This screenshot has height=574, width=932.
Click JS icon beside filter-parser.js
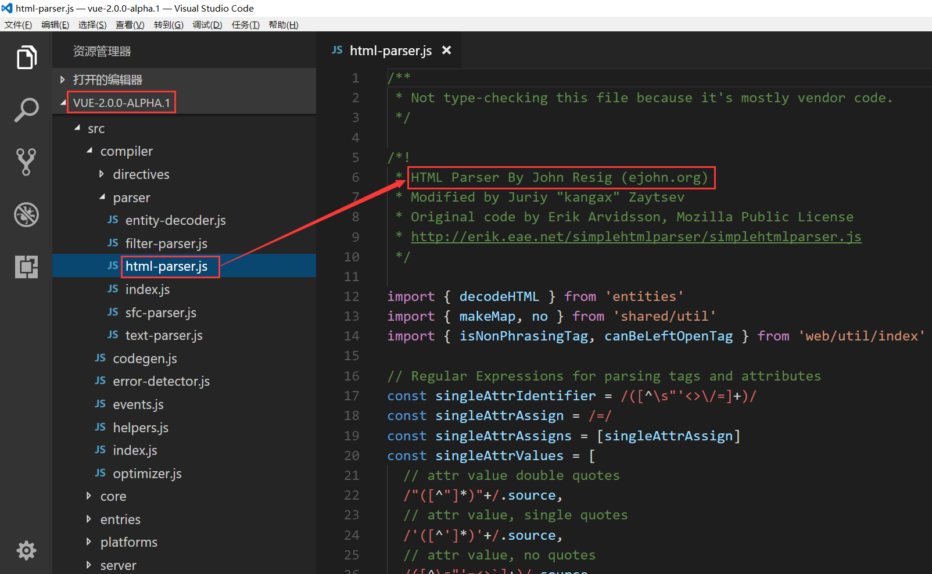(x=113, y=243)
